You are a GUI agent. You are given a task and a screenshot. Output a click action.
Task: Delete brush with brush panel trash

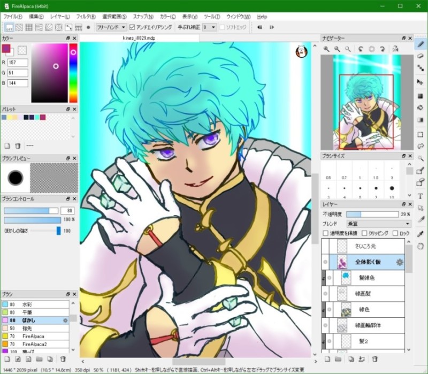click(x=63, y=359)
